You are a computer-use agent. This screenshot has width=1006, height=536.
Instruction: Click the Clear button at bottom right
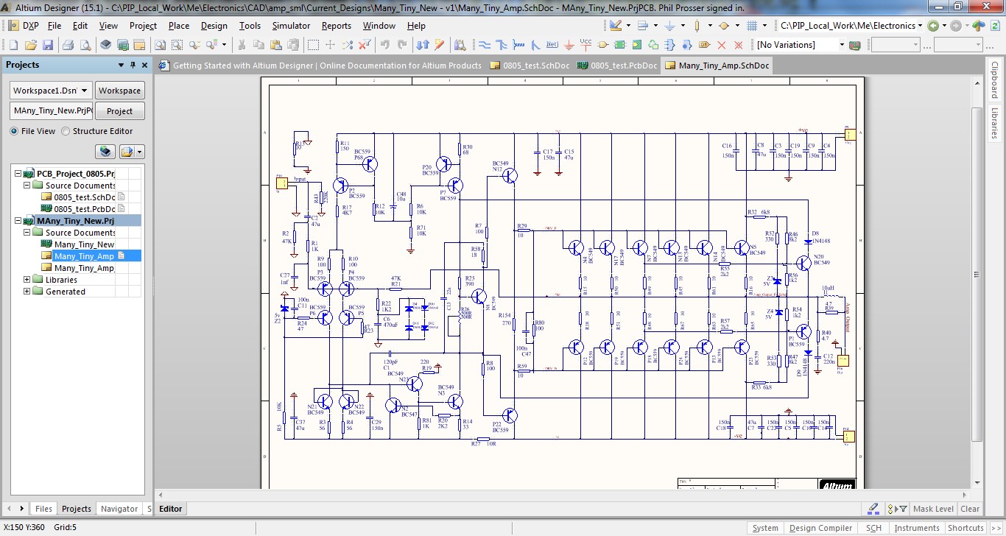coord(971,509)
